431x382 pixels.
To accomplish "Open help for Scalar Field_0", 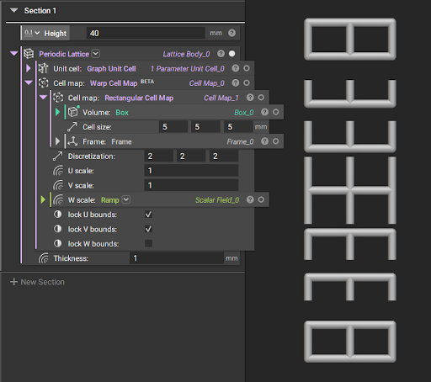I will [x=250, y=199].
